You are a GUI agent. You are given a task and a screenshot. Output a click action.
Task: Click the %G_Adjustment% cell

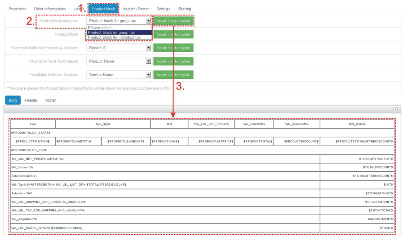pos(165,219)
